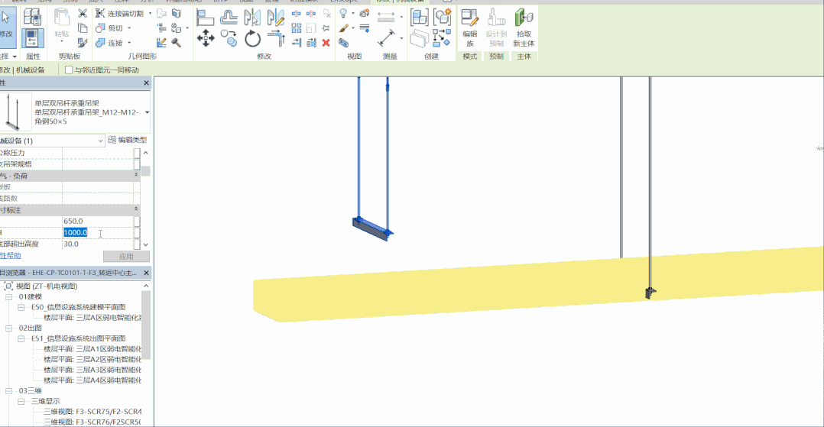Open 剪切 dropdown arrow
Image resolution: width=824 pixels, height=427 pixels.
(129, 27)
